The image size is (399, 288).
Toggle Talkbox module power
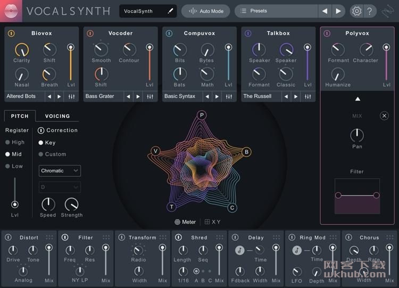pos(248,34)
